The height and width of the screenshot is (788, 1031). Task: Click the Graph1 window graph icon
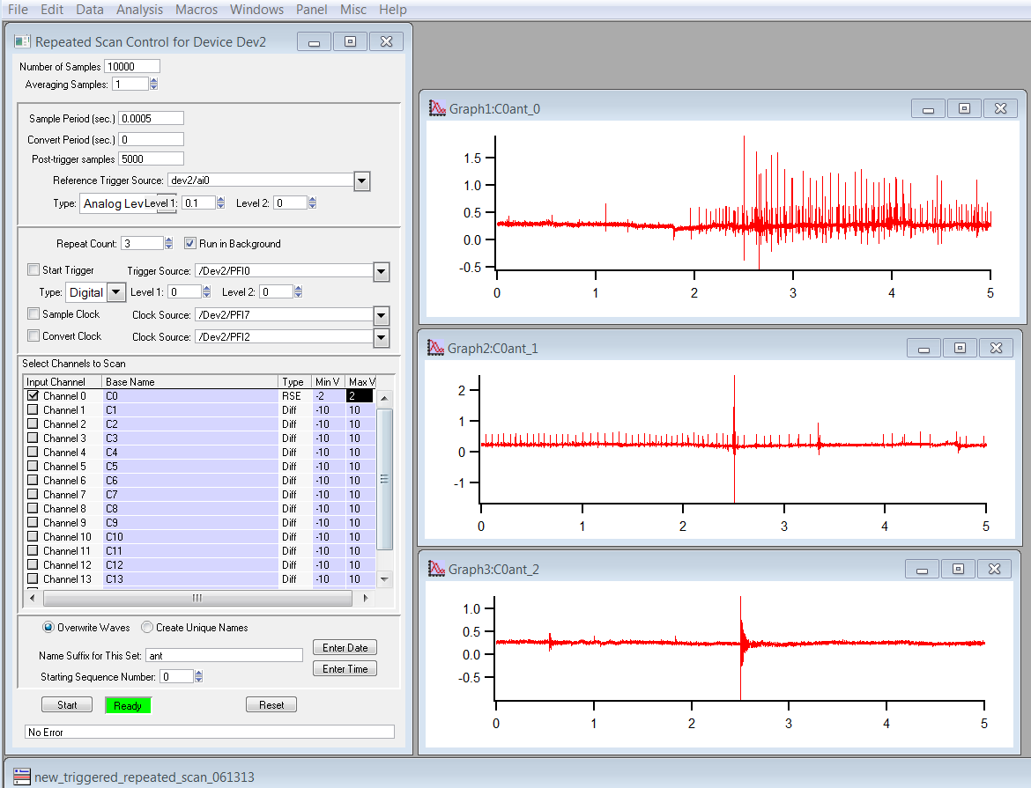437,109
